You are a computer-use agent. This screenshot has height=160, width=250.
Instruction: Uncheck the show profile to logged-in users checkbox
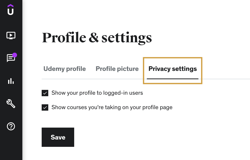coord(45,93)
